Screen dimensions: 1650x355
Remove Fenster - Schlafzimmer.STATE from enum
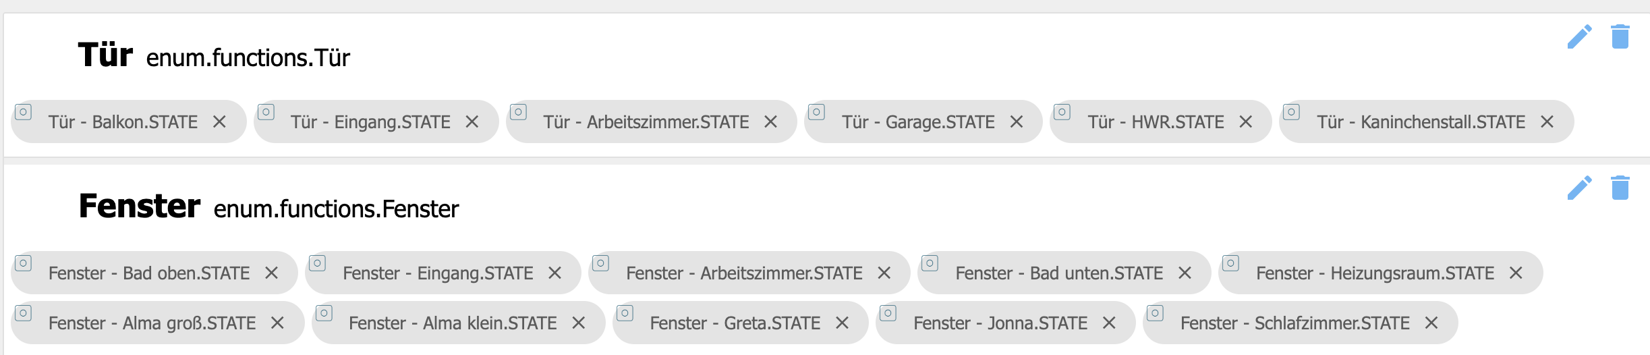[1431, 323]
